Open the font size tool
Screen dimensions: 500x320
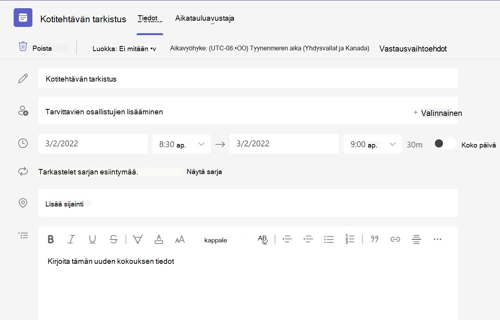click(x=180, y=240)
